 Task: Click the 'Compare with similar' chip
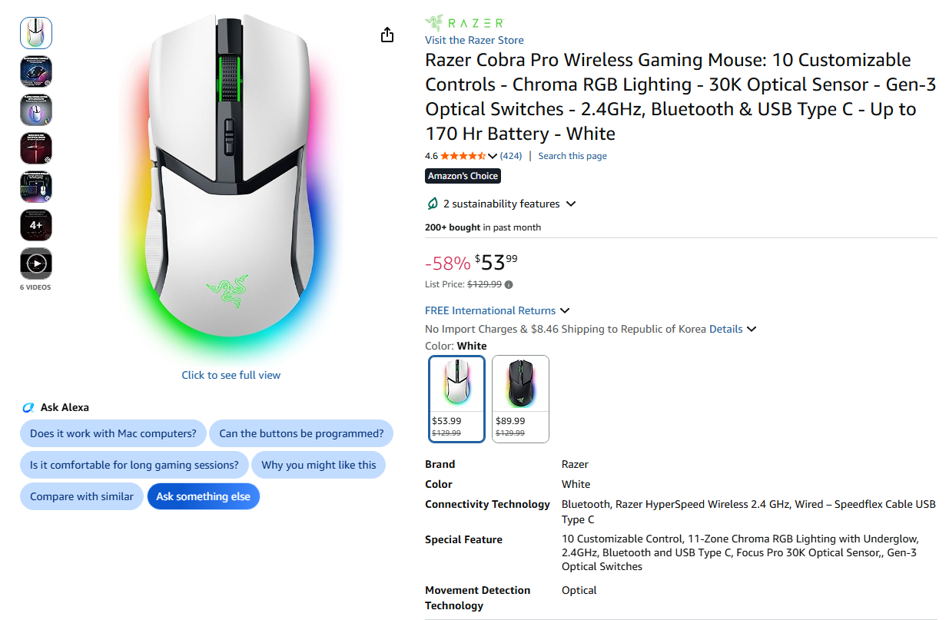(81, 496)
